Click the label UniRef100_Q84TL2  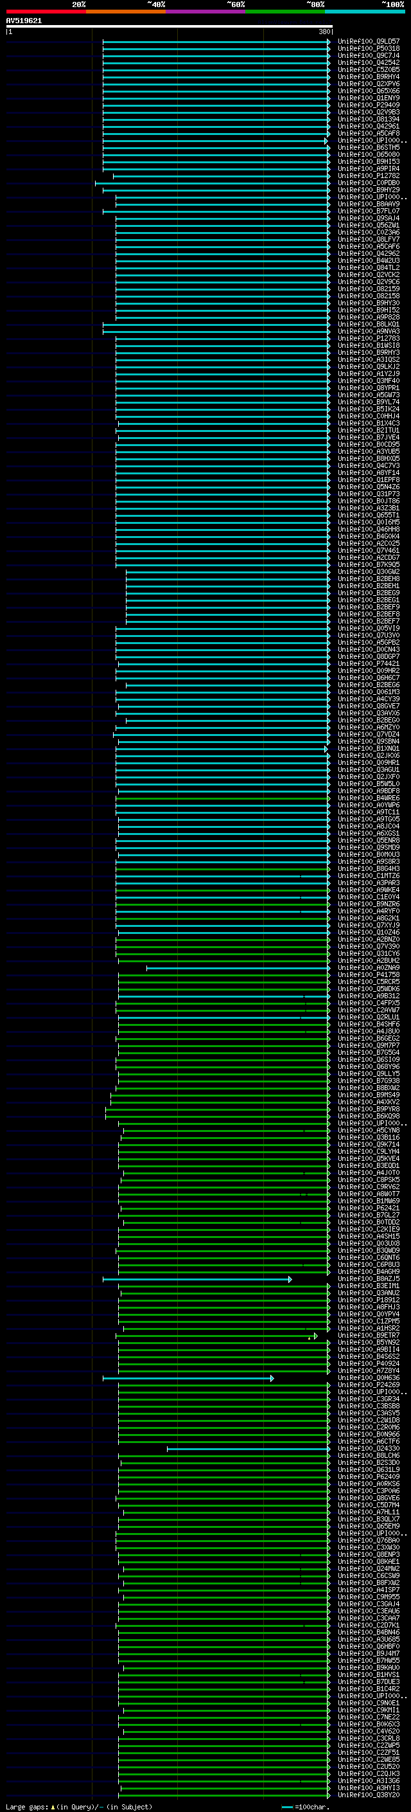(369, 267)
